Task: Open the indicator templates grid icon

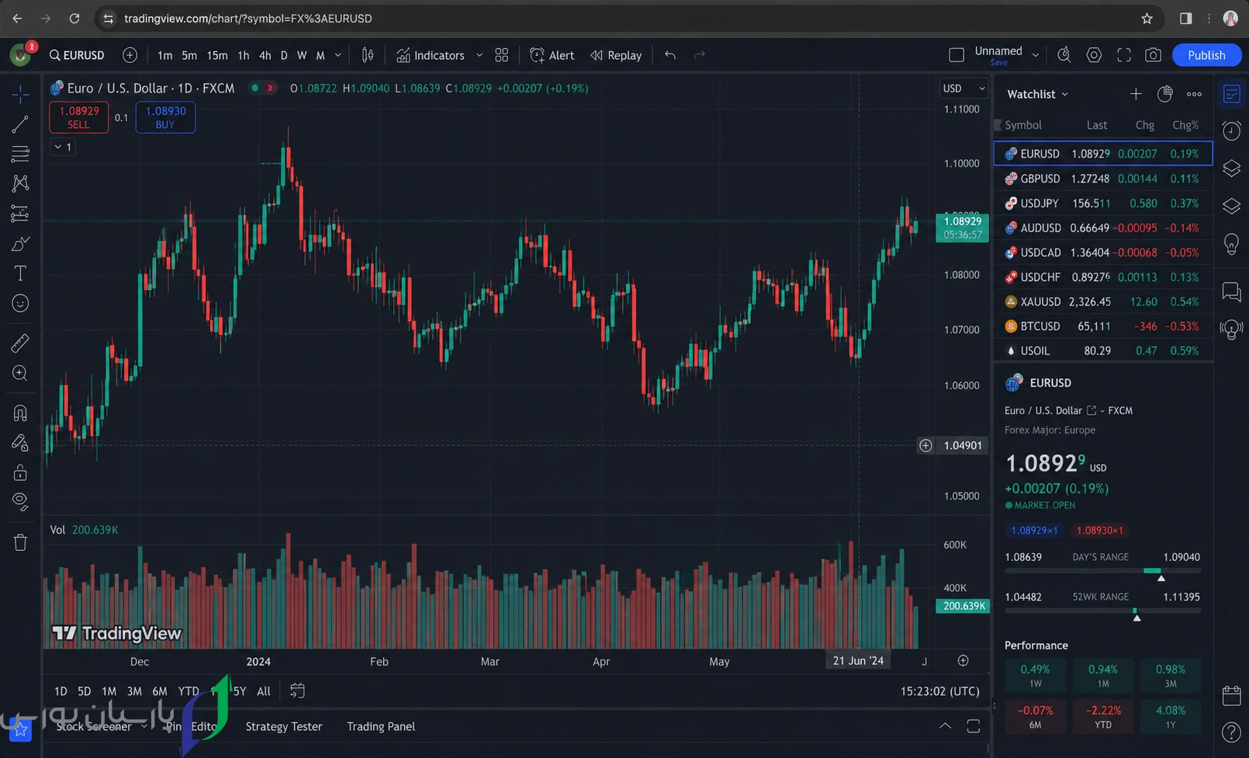Action: point(502,55)
